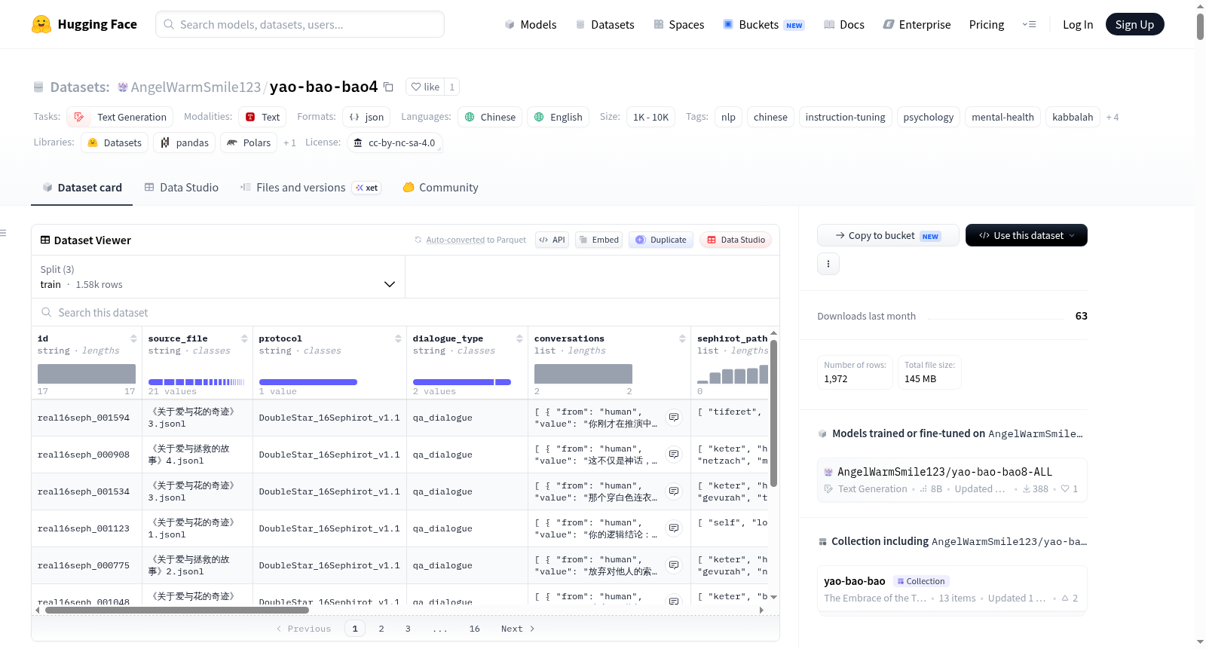Image resolution: width=1206 pixels, height=649 pixels.
Task: Select the Chinese language tag
Action: pos(490,117)
